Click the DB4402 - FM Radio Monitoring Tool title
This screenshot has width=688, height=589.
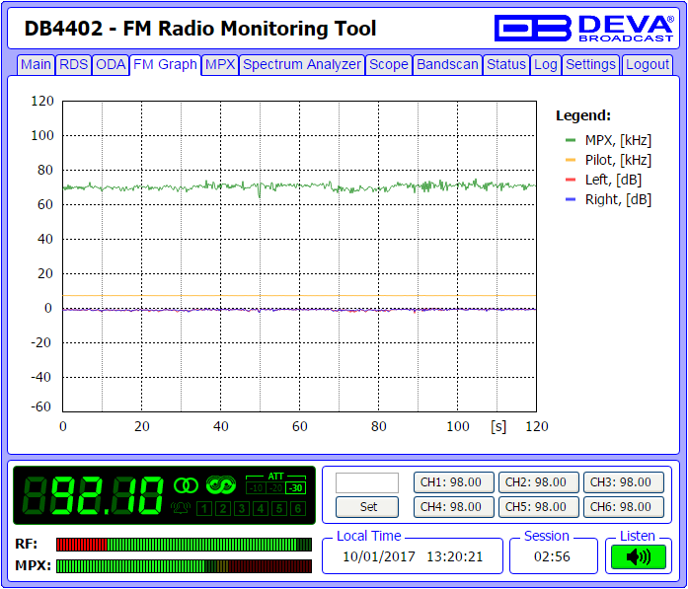pyautogui.click(x=200, y=29)
